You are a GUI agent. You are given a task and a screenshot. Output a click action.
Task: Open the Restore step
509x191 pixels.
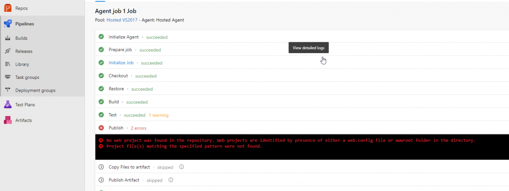click(116, 89)
